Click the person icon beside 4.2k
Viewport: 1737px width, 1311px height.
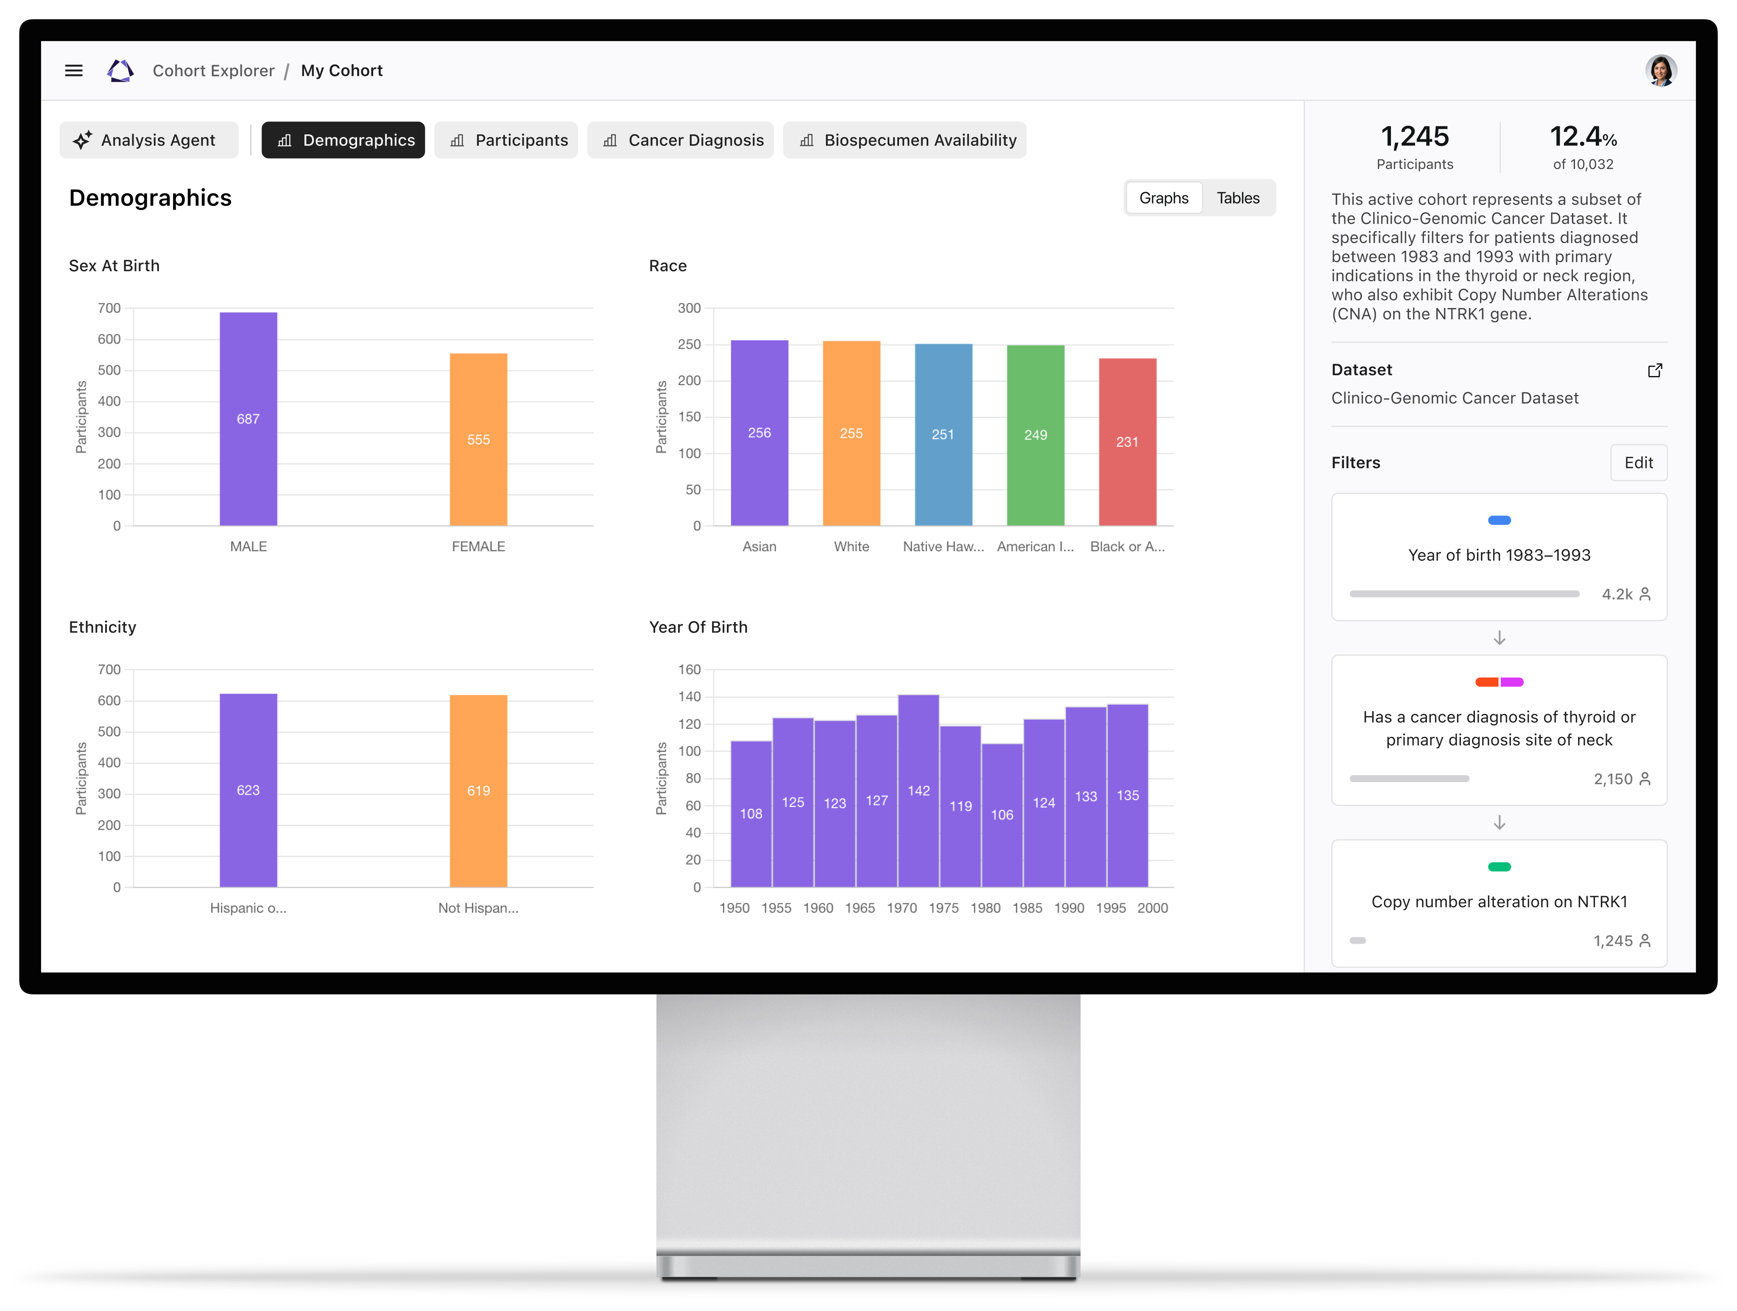click(1645, 594)
